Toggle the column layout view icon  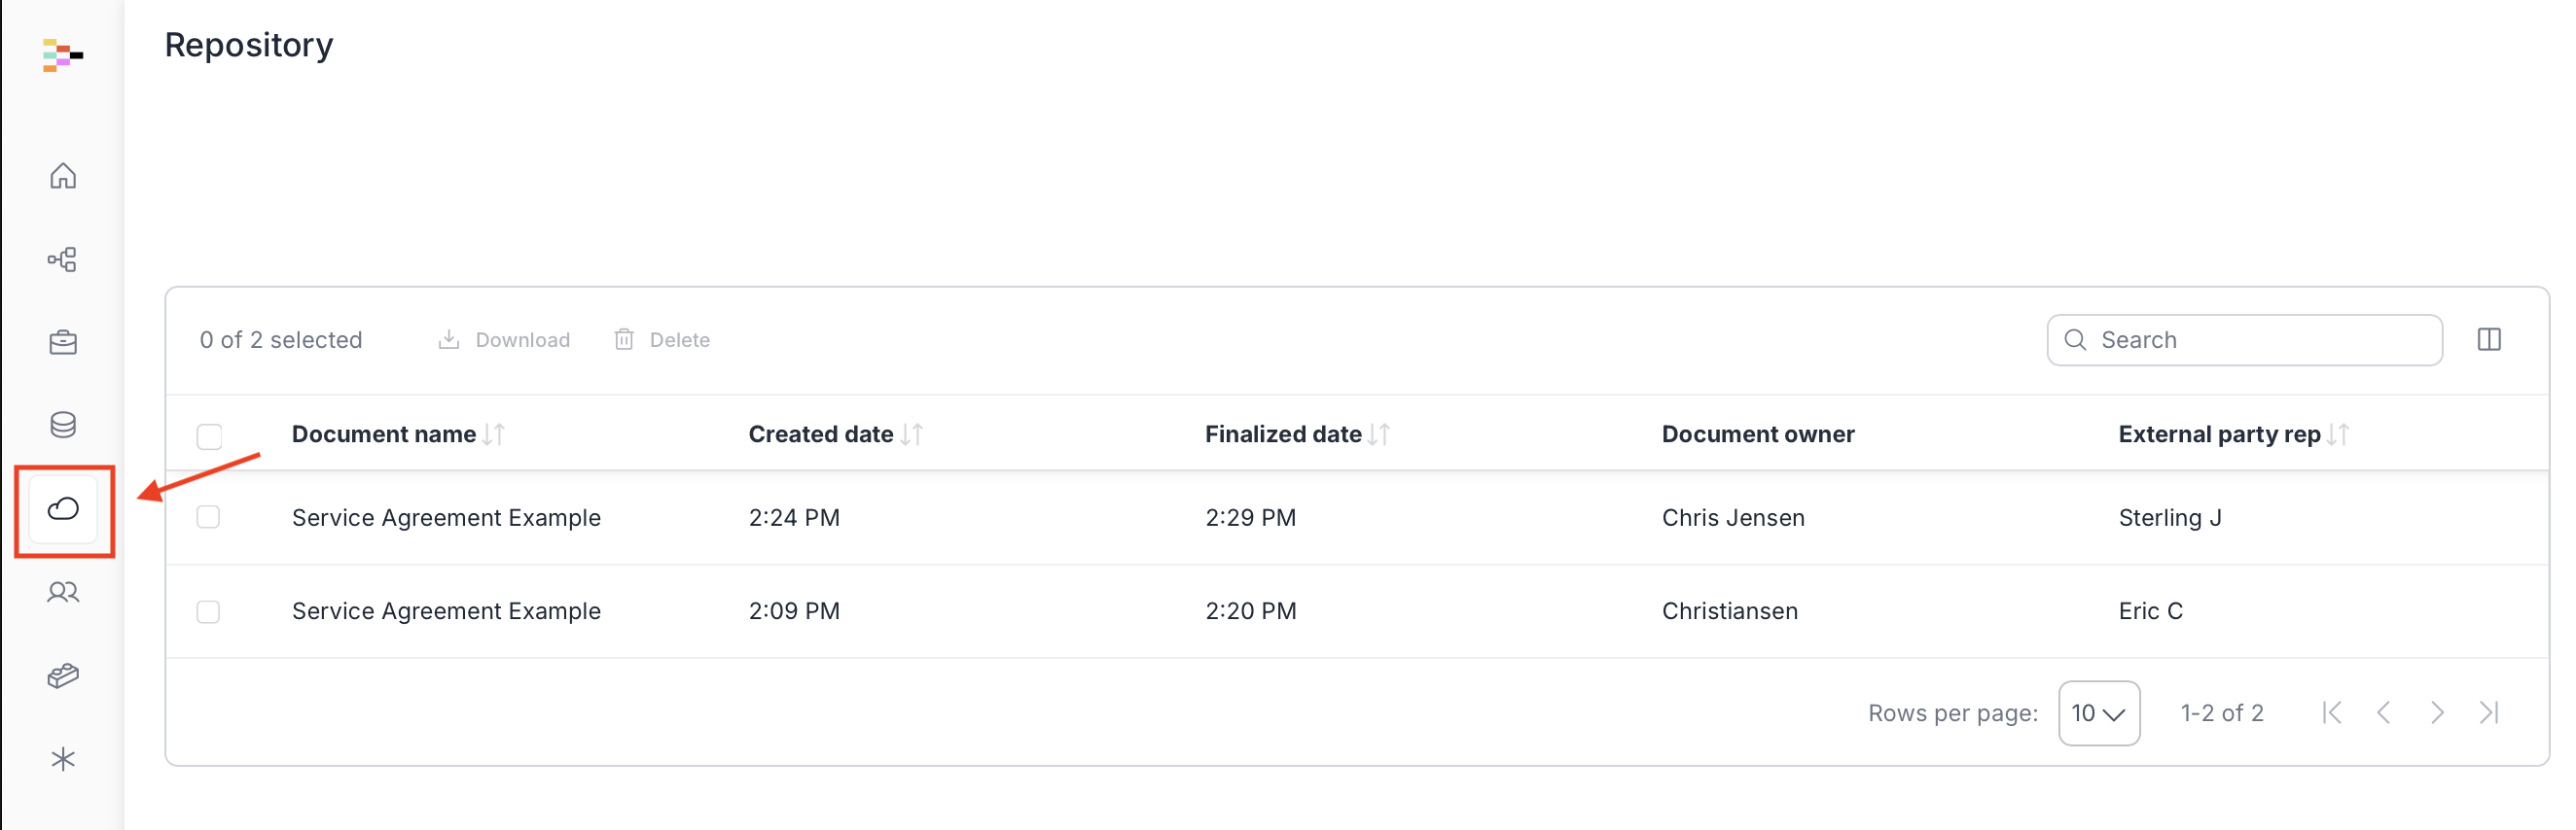2489,339
